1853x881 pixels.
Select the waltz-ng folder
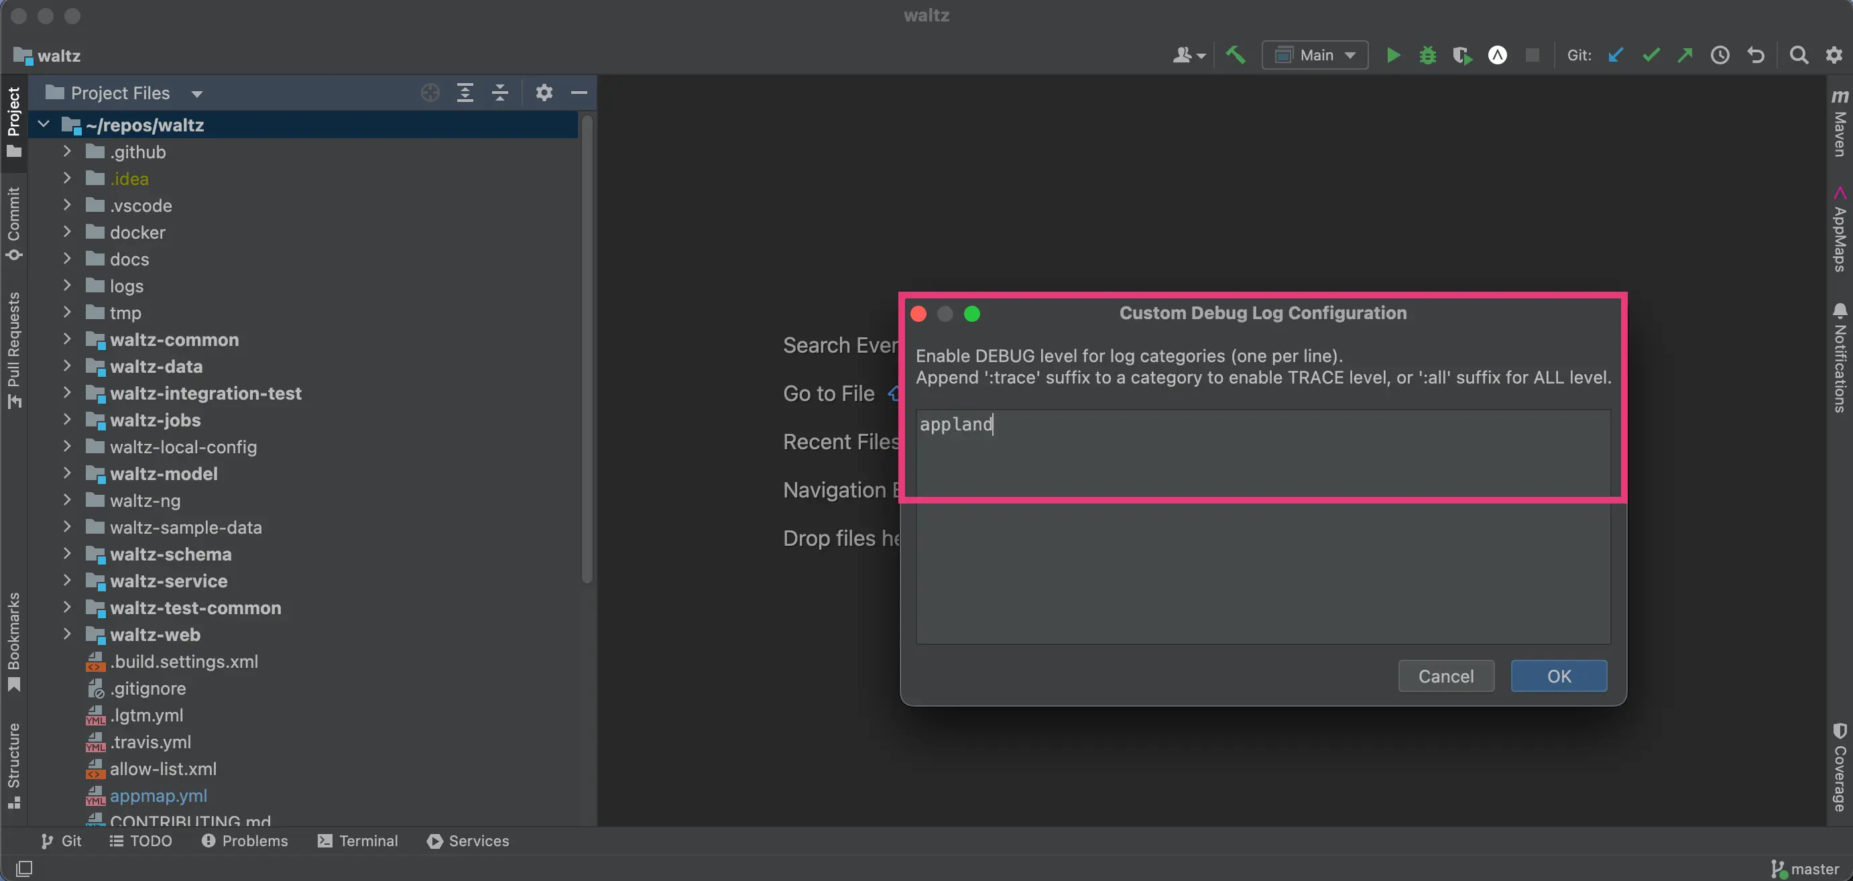pyautogui.click(x=145, y=501)
